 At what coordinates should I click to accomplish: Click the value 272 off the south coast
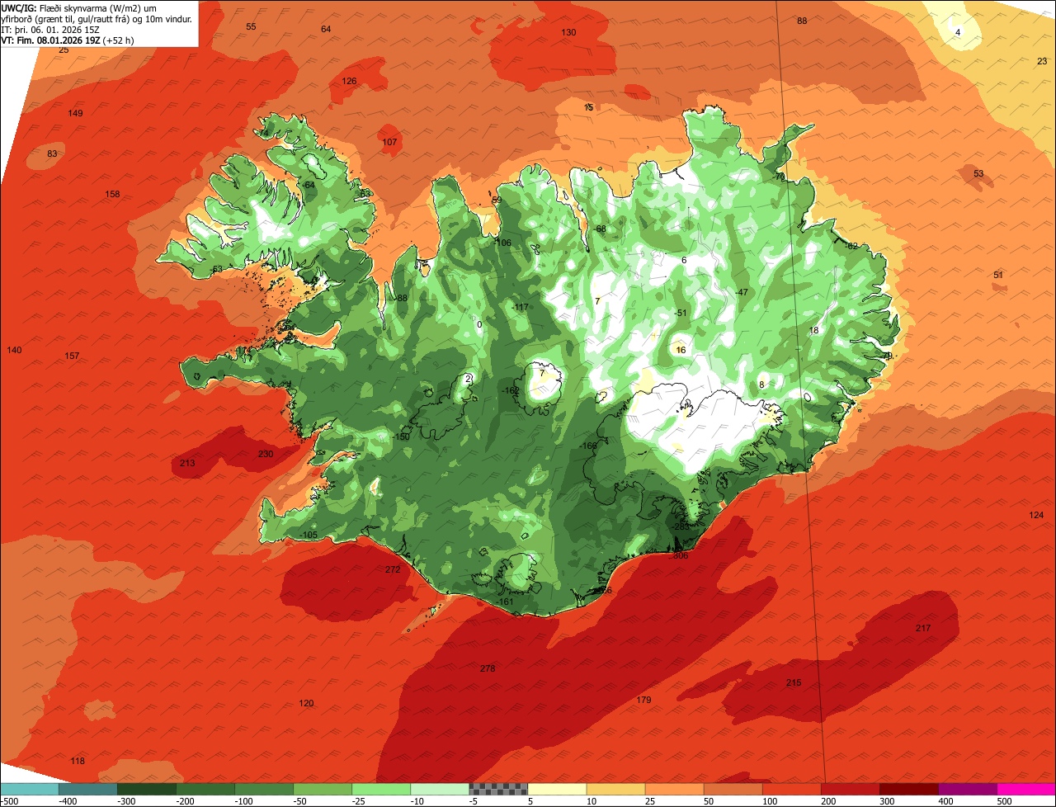[x=393, y=569]
